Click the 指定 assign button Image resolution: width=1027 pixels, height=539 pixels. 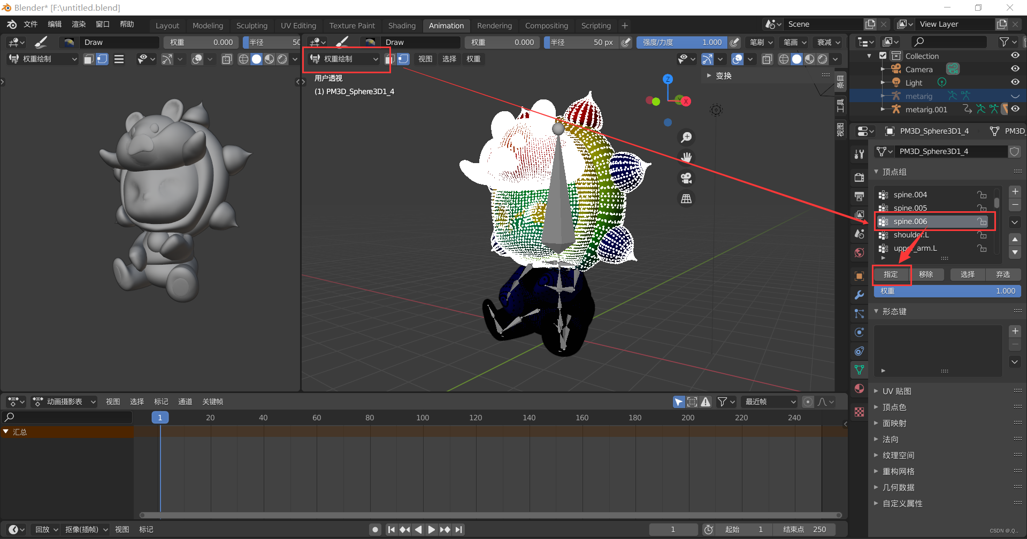point(891,274)
